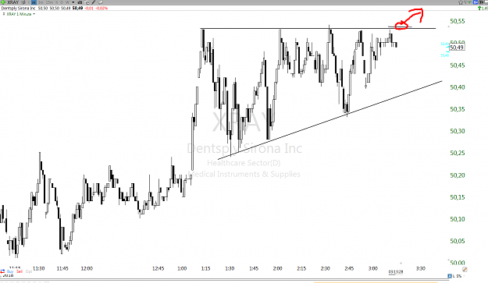Open the chart style bars icon
The height and width of the screenshot is (283, 488).
(x=80, y=2)
